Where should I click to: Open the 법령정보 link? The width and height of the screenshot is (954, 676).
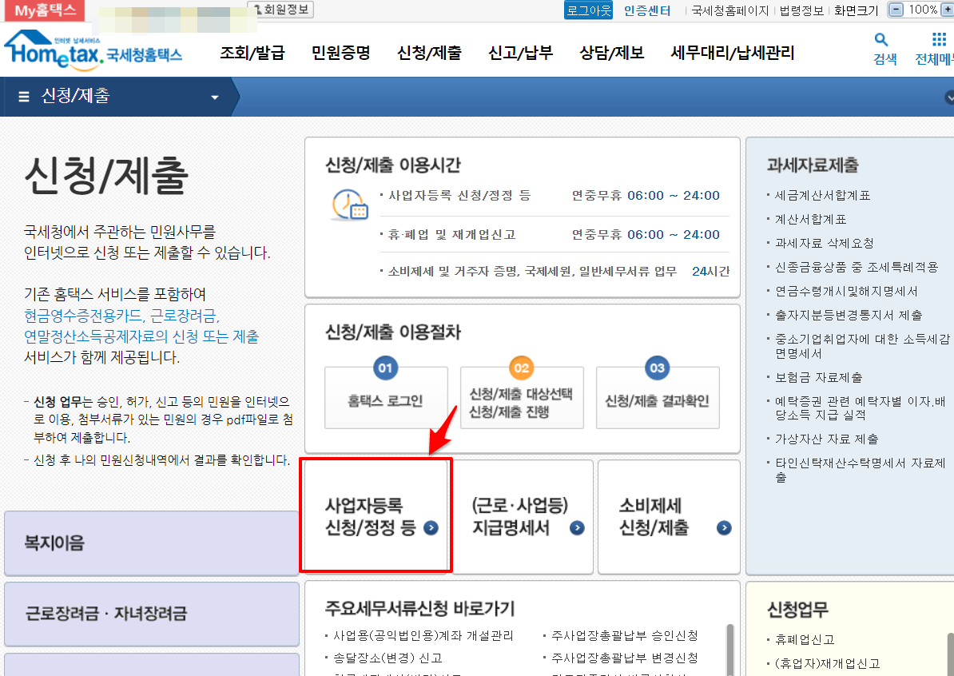tap(801, 10)
